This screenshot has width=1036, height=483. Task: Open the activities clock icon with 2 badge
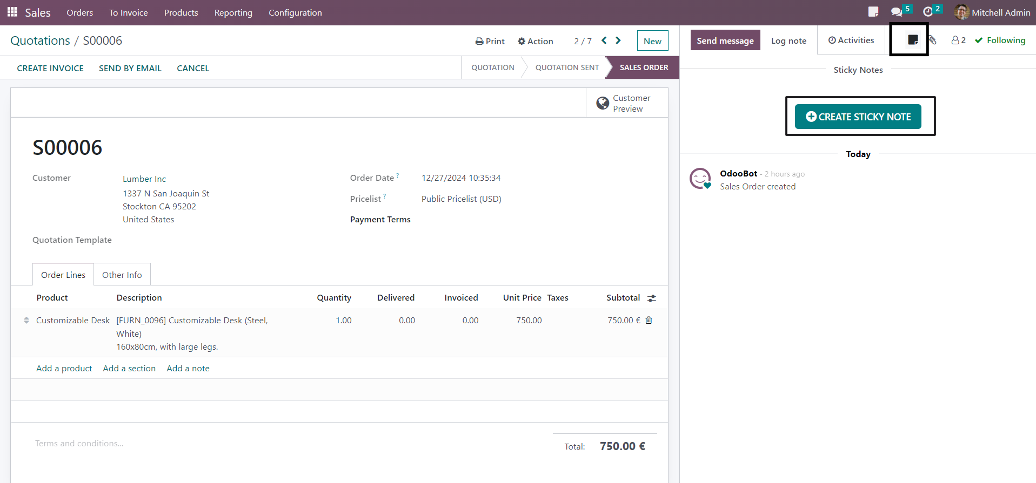[x=932, y=11]
